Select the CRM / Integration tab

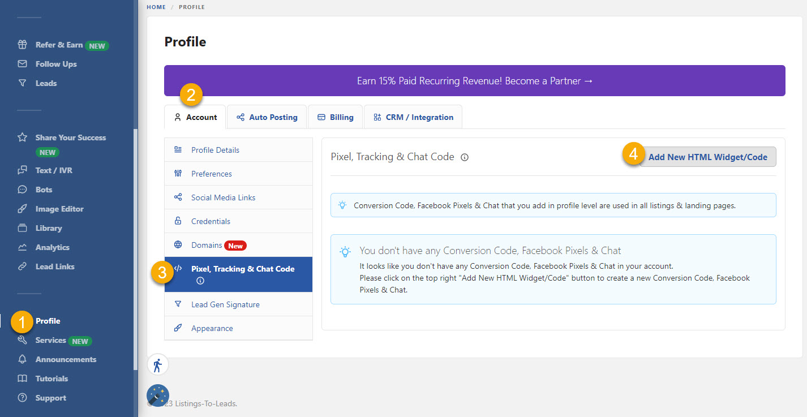pyautogui.click(x=413, y=117)
